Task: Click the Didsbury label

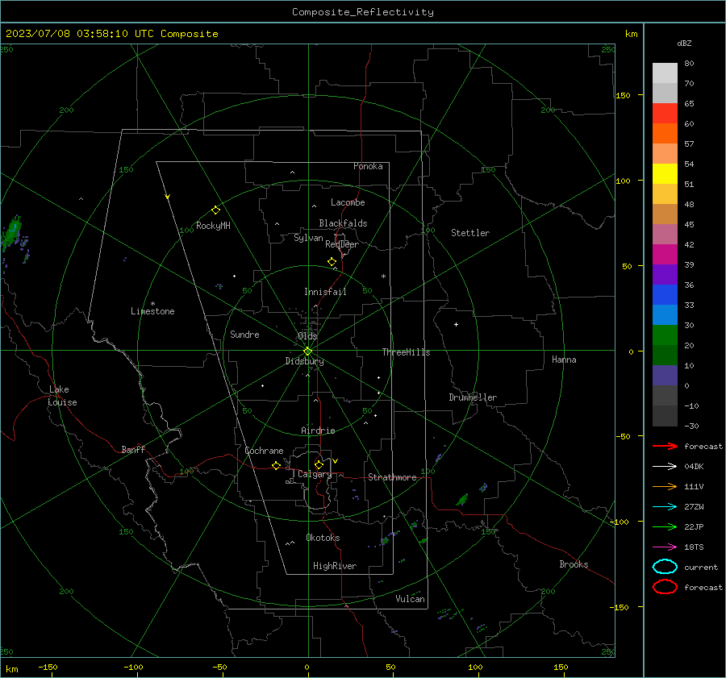Action: pyautogui.click(x=304, y=361)
